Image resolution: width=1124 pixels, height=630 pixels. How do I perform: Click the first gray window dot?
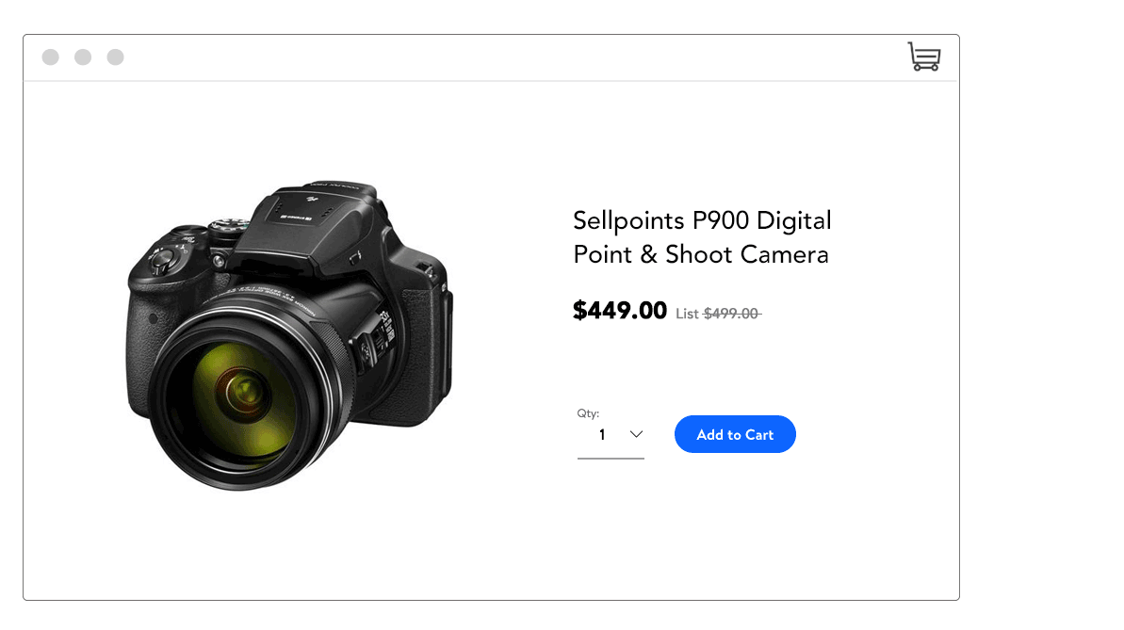51,57
